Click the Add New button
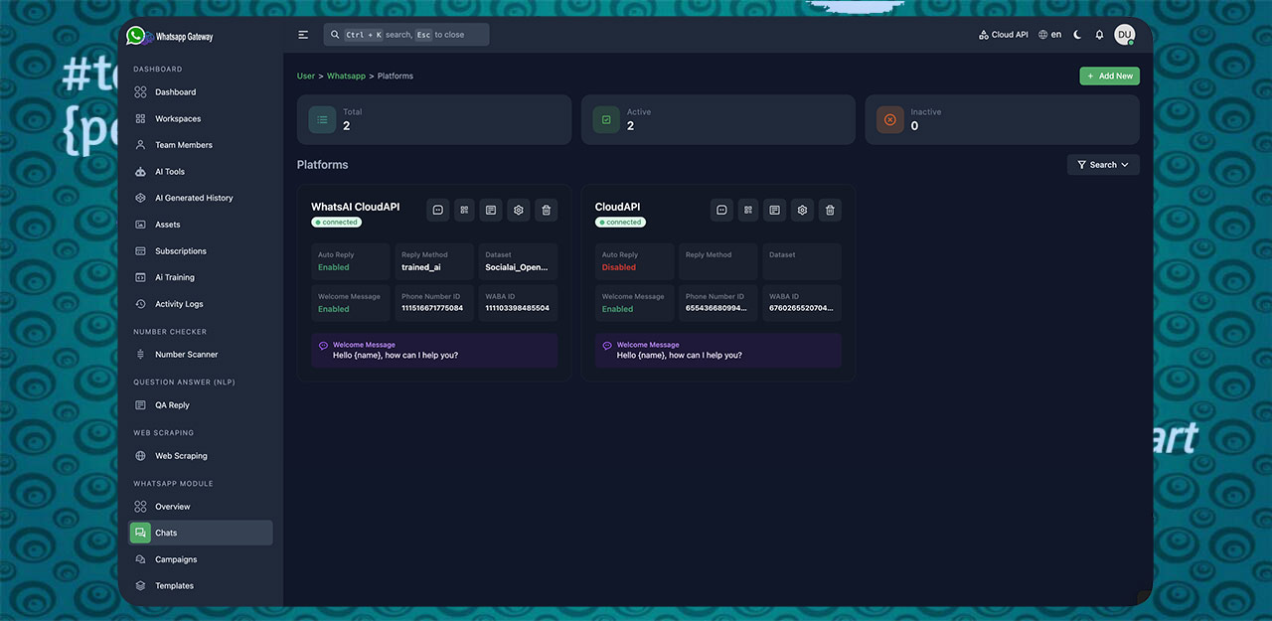1272x621 pixels. pyautogui.click(x=1109, y=76)
